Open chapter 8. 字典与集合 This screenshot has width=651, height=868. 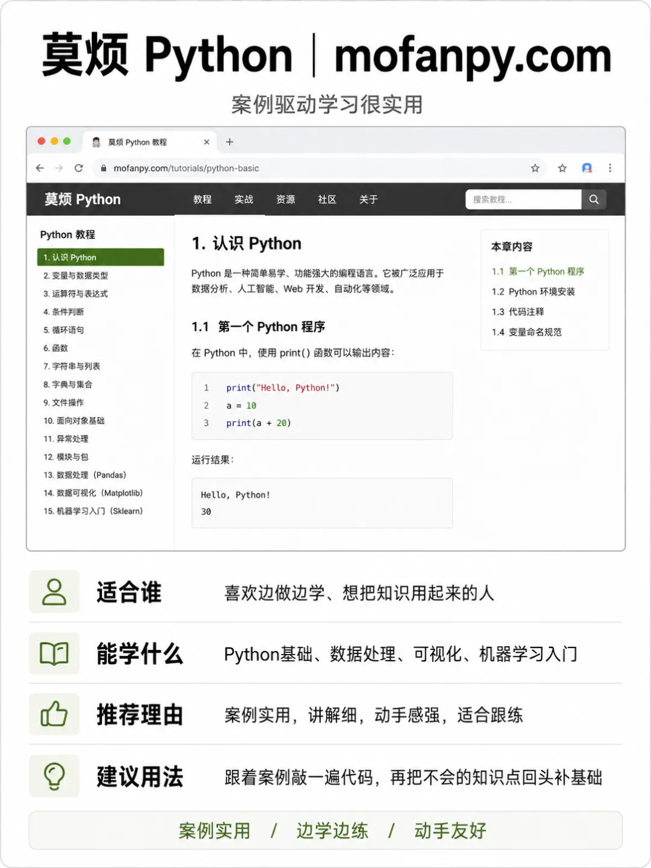tap(68, 384)
